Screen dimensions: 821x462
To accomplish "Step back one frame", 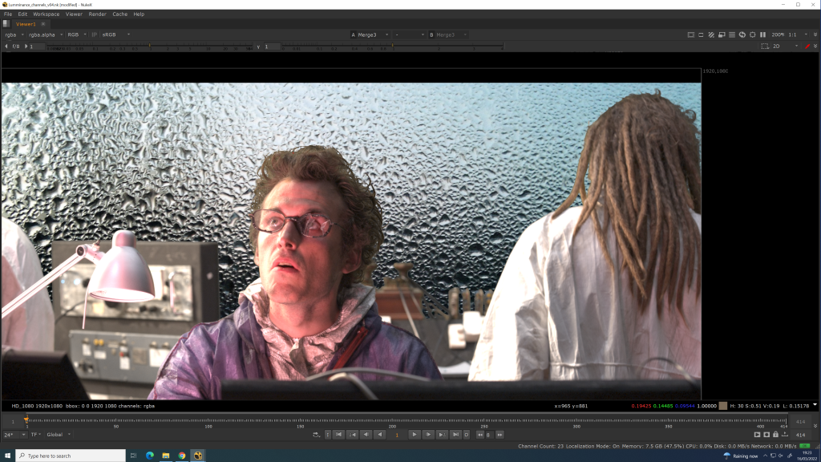I will pyautogui.click(x=366, y=435).
